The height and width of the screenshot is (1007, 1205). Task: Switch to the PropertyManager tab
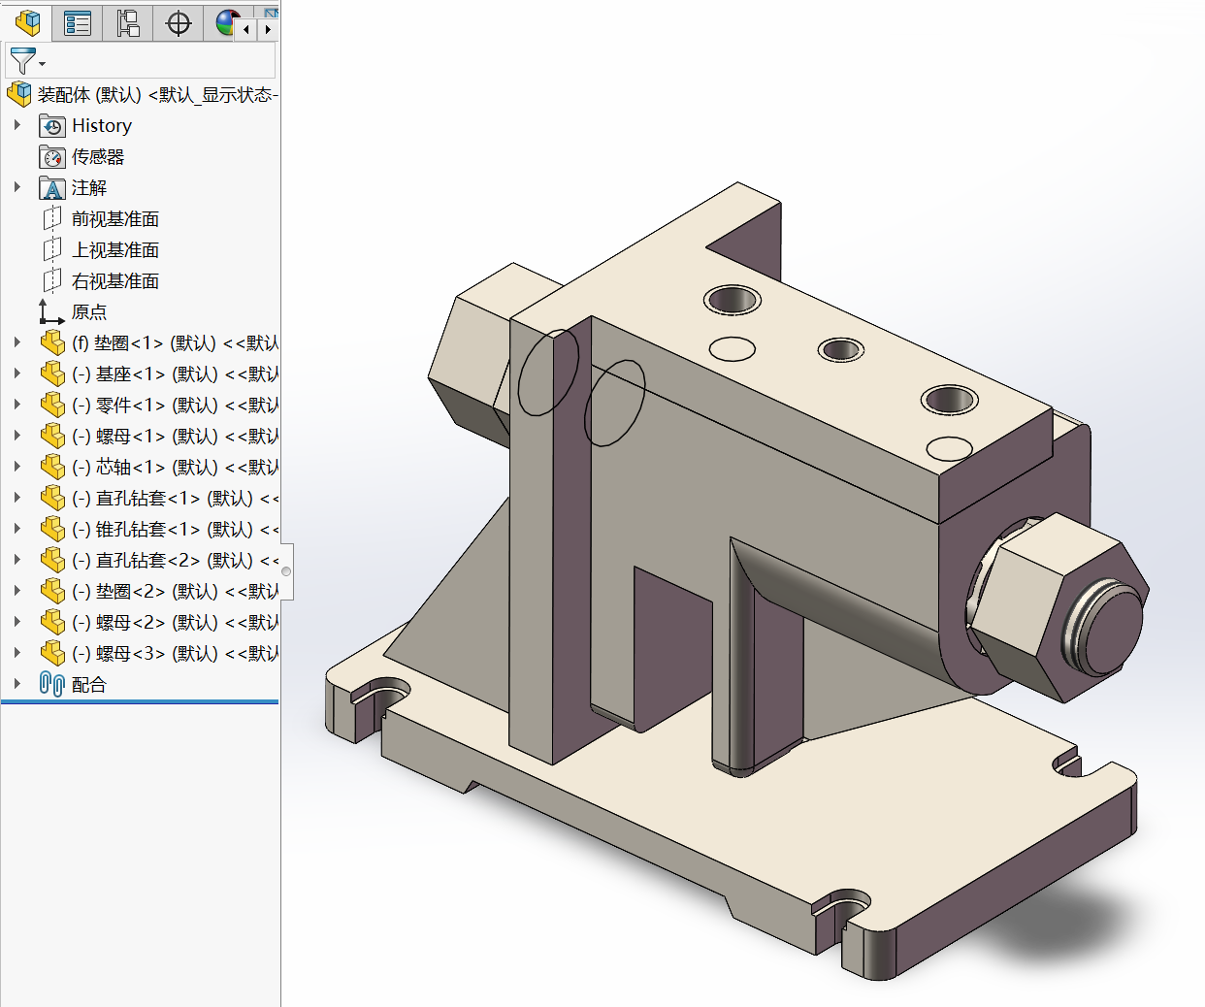click(78, 22)
